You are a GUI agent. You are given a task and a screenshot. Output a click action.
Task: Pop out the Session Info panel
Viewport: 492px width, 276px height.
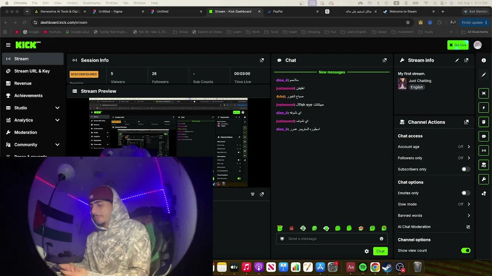pos(262,60)
